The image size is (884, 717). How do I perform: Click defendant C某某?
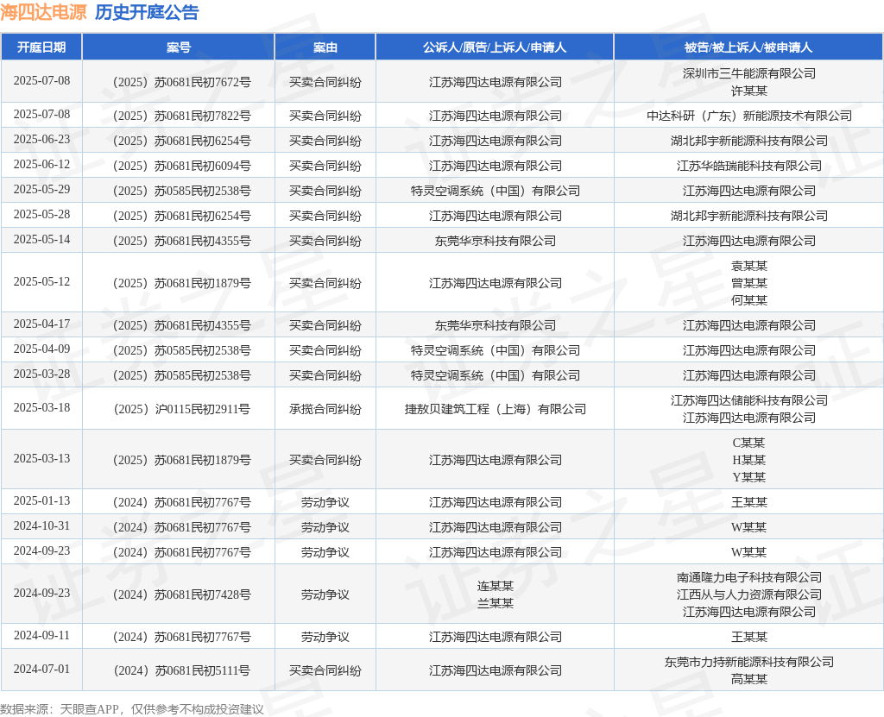pos(748,443)
